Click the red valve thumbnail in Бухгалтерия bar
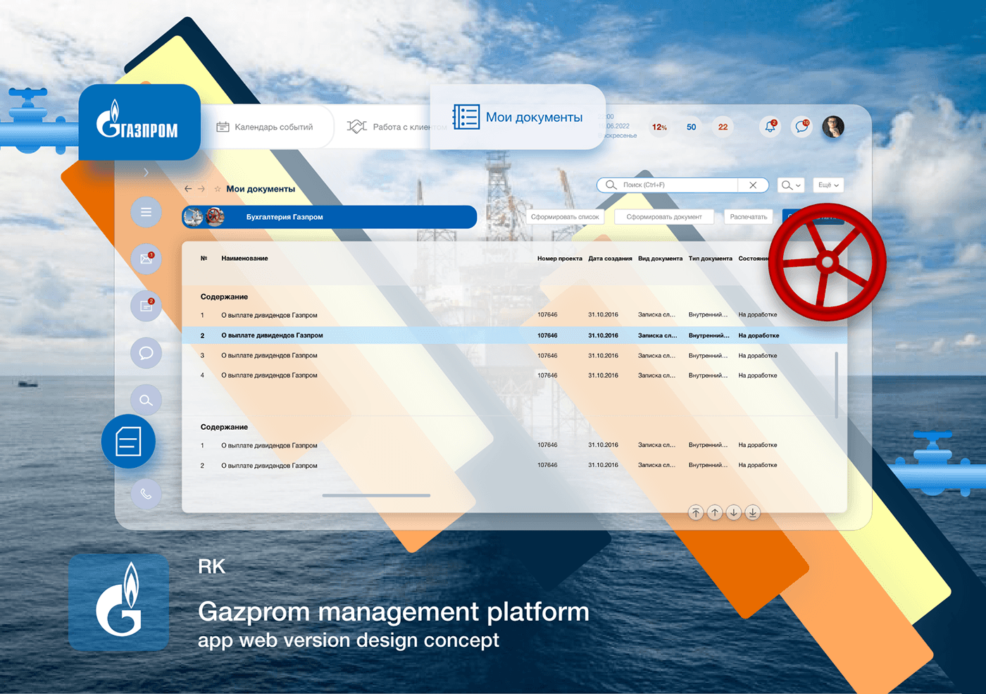 pyautogui.click(x=215, y=217)
